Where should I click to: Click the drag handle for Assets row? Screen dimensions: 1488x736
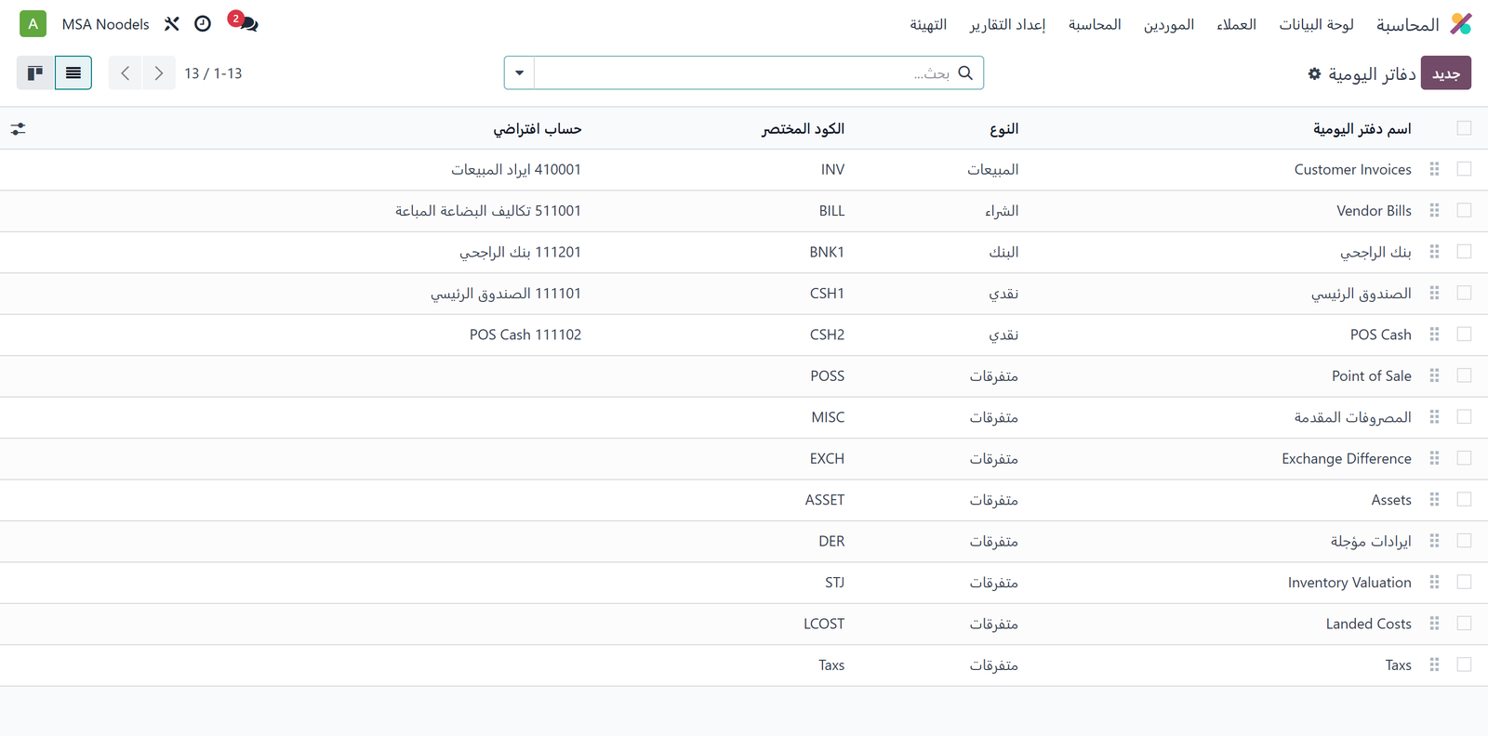pyautogui.click(x=1434, y=500)
